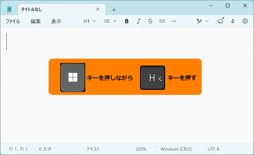The height and width of the screenshot is (155, 254).
Task: Open more formatting options ellipsis
Action: [174, 21]
